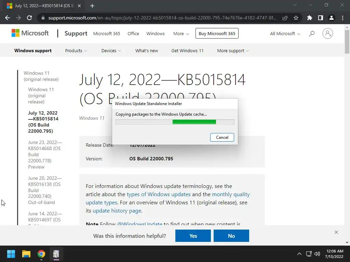Reload the page with the refresh icon

coord(29,18)
